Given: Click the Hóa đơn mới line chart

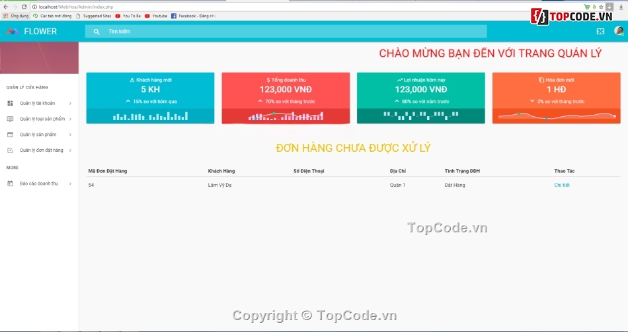Looking at the screenshot, I should click(557, 116).
